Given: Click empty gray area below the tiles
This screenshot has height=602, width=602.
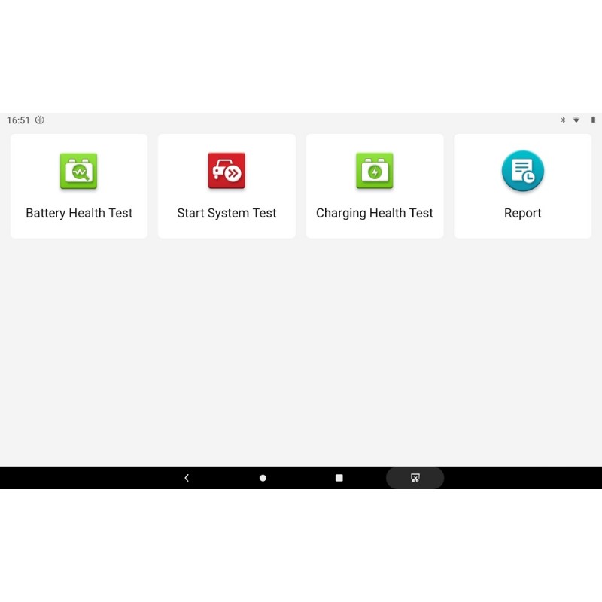Looking at the screenshot, I should pyautogui.click(x=301, y=354).
